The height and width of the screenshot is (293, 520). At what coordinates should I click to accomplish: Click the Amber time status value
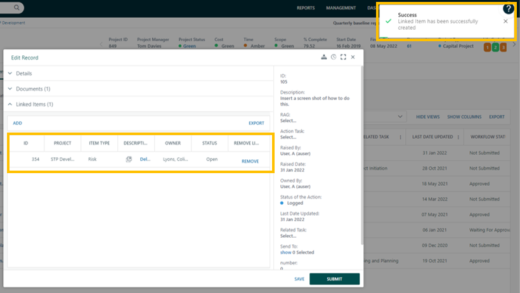[257, 46]
